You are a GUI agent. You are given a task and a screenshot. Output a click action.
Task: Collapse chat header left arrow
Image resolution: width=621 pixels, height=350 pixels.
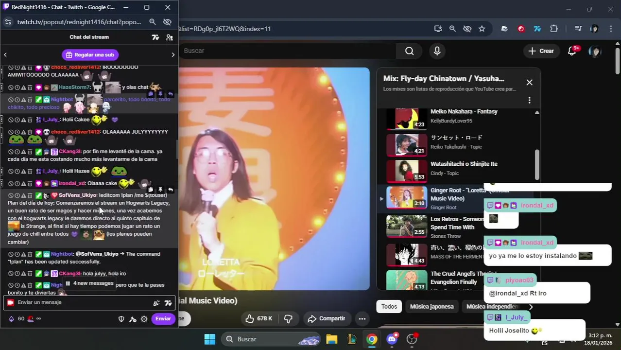pos(5,55)
